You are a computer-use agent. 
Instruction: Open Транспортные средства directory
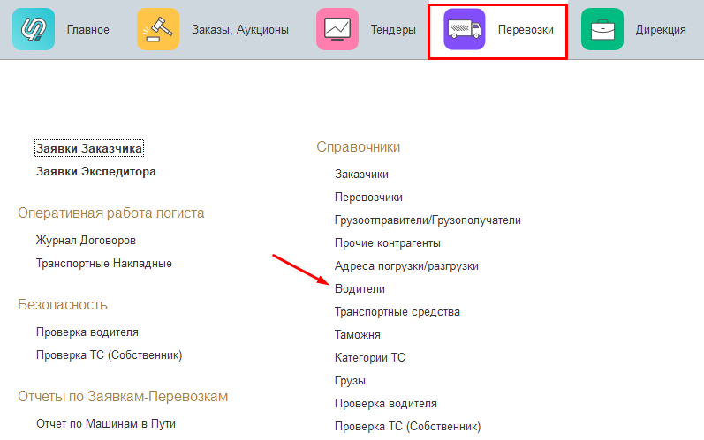click(397, 312)
